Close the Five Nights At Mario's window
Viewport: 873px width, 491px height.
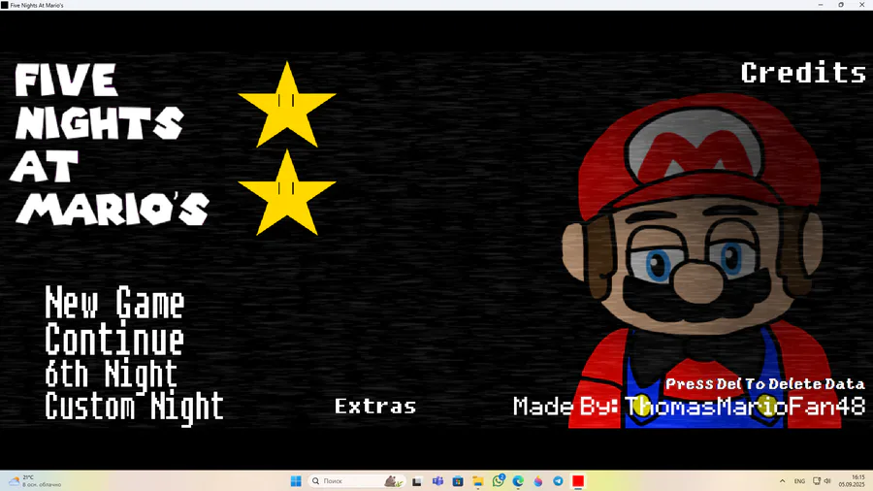[862, 5]
